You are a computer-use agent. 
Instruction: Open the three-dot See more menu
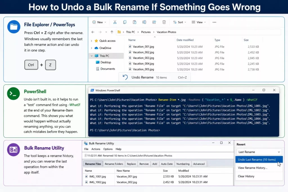(214, 22)
